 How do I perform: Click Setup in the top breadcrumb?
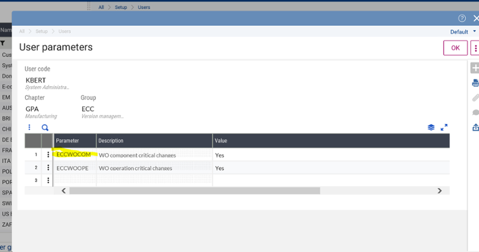pyautogui.click(x=121, y=7)
